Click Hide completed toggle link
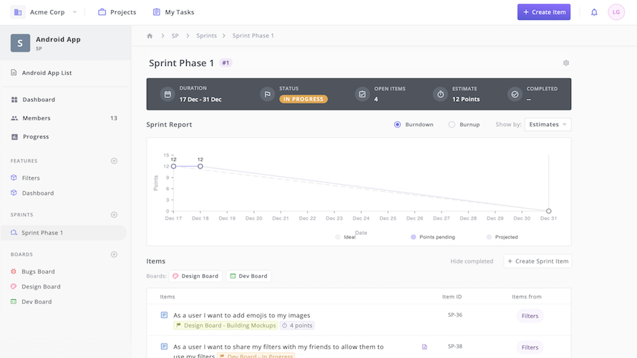The width and height of the screenshot is (637, 358). (472, 261)
